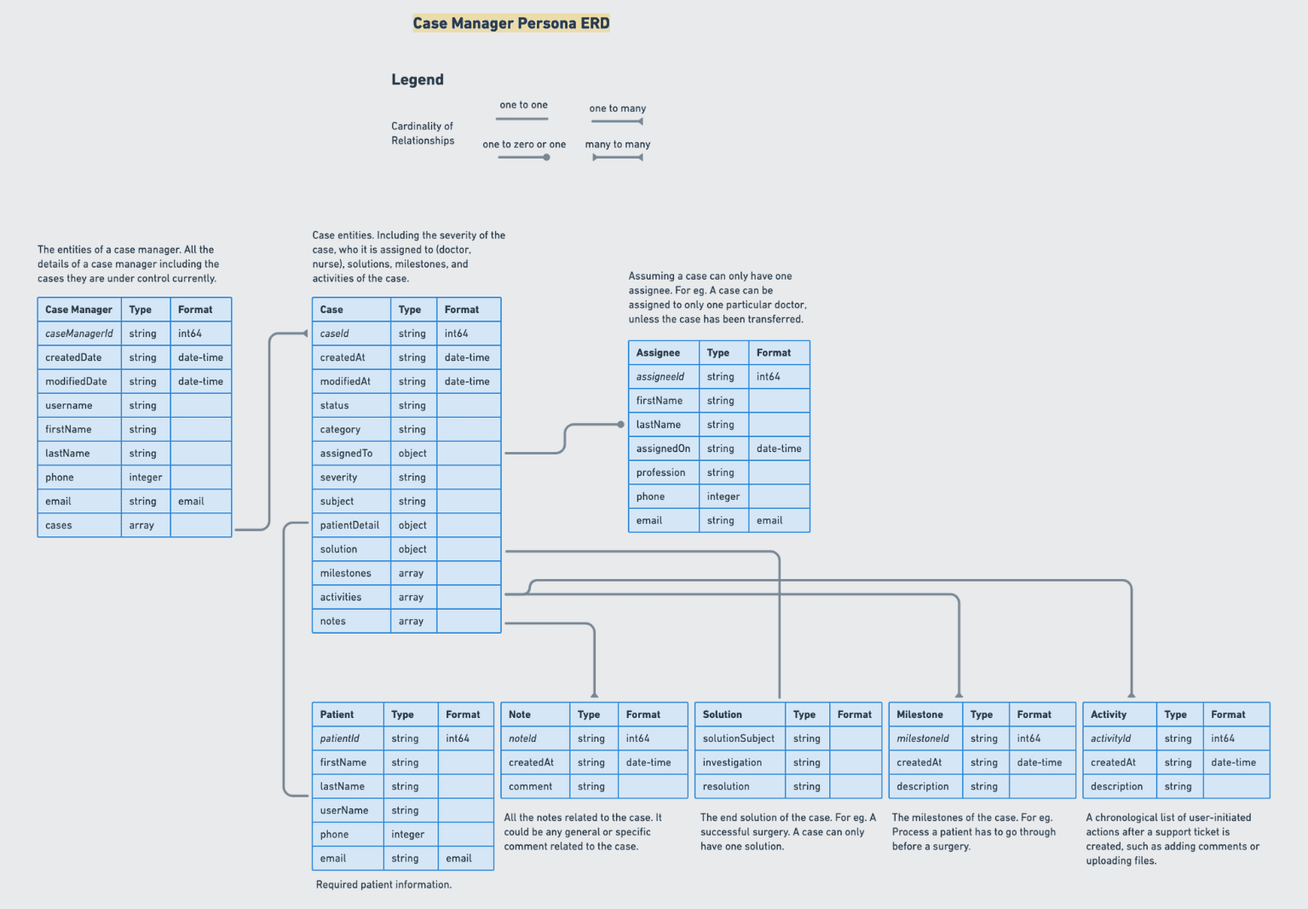Viewport: 1308px width, 909px height.
Task: Click the "one to one" legend label
Action: (523, 105)
